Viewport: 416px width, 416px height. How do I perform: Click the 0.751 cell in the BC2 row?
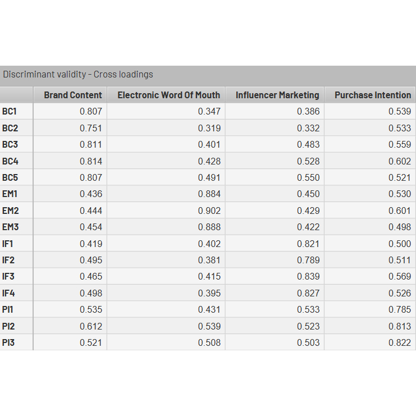click(91, 128)
